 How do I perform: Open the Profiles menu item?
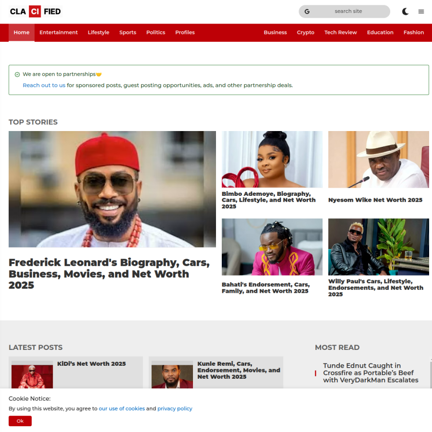185,33
